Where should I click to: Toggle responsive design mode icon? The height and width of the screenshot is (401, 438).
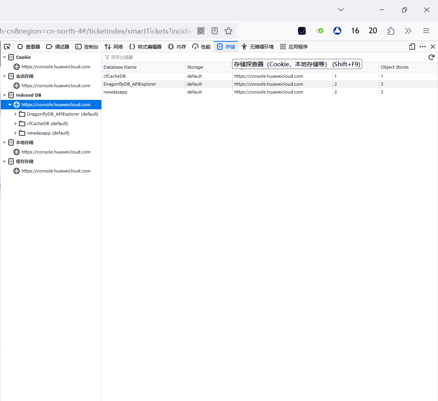tap(412, 47)
